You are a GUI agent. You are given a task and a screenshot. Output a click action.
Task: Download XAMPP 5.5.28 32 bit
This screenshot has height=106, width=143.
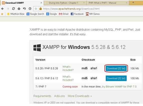click(116, 68)
